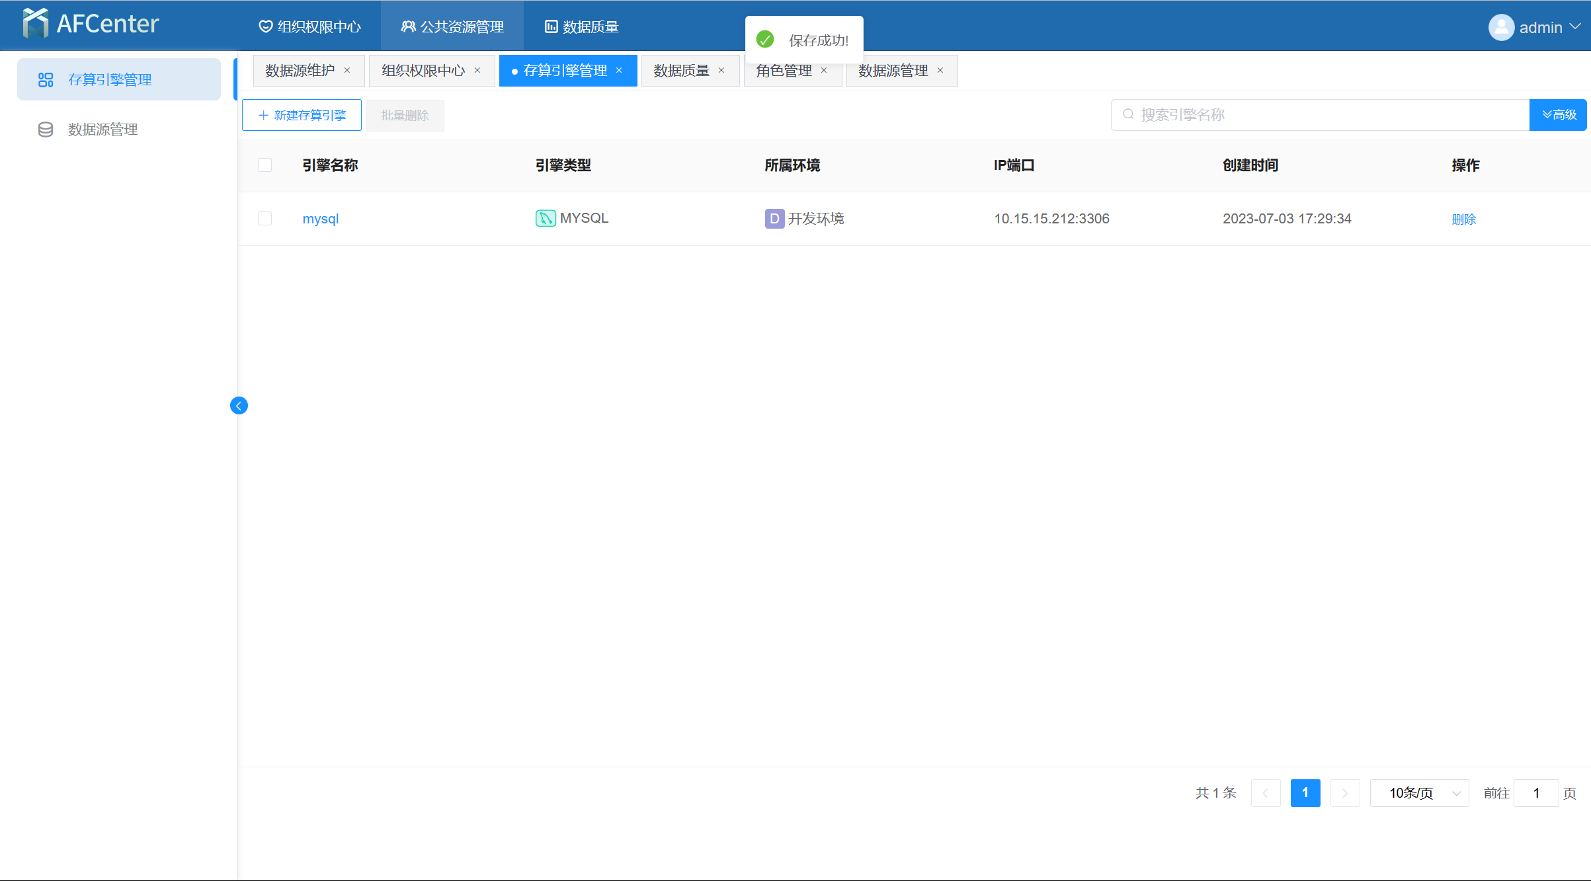Close the 数据源维护 tab

(x=347, y=71)
